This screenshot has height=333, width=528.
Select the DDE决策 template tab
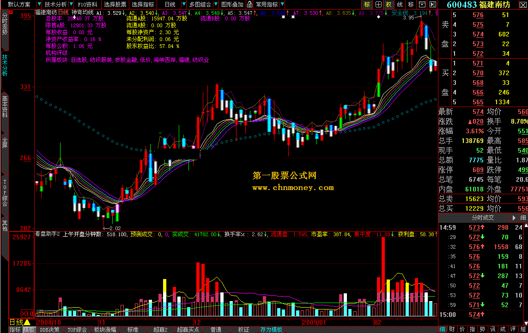[x=49, y=330]
